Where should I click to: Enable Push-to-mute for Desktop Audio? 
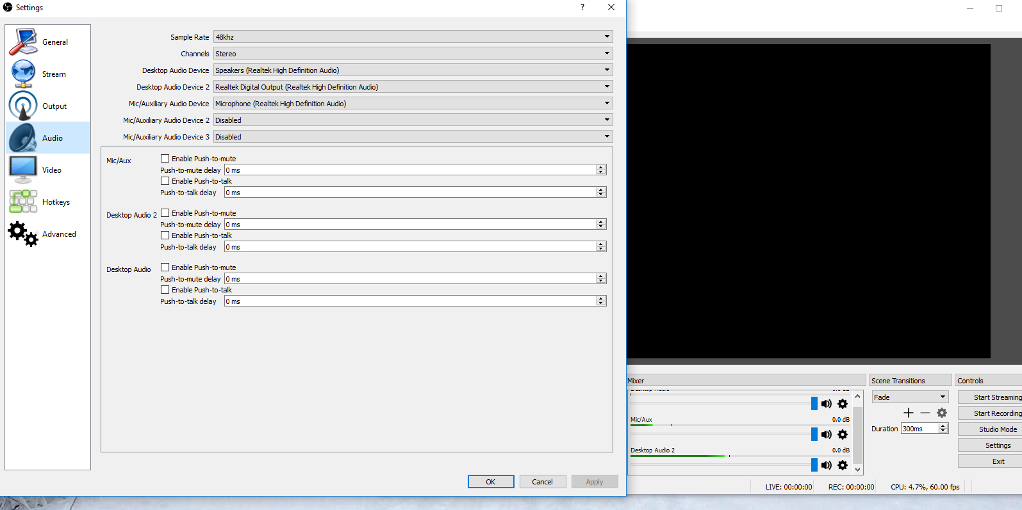(165, 267)
